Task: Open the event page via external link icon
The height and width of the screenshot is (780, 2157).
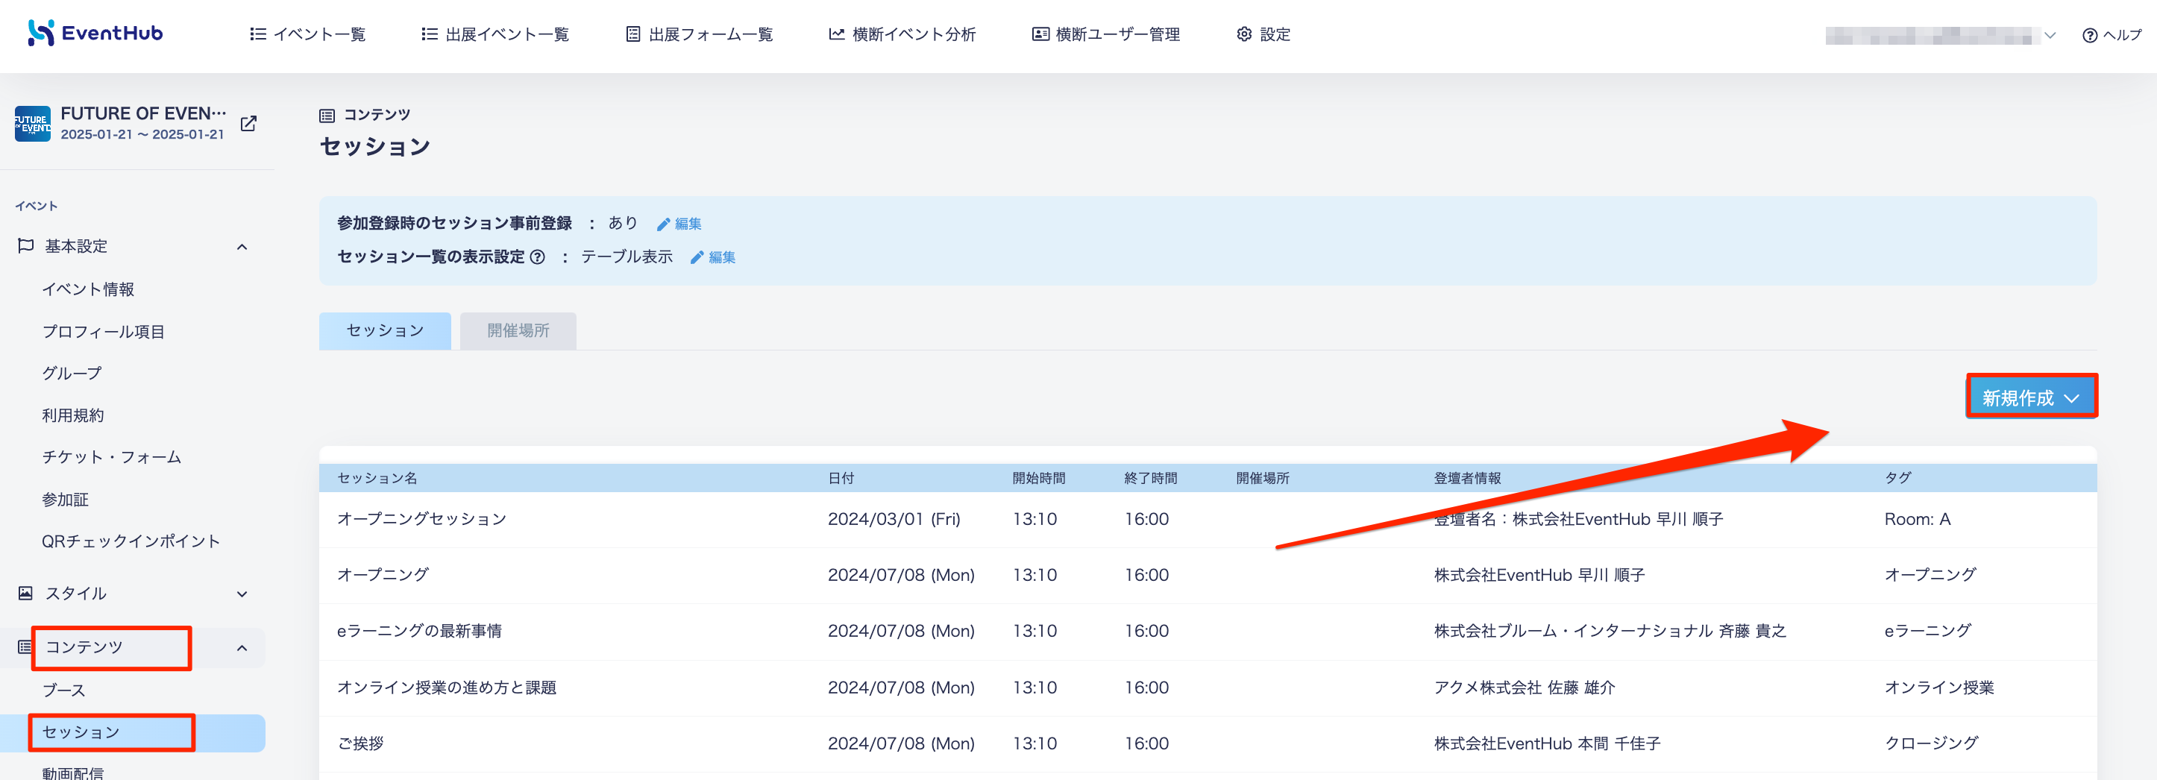Action: pyautogui.click(x=248, y=124)
